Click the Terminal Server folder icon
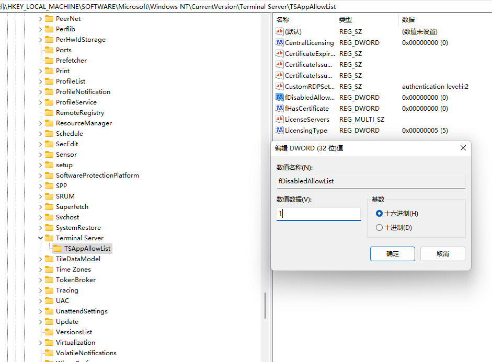The image size is (492, 362). [50, 238]
